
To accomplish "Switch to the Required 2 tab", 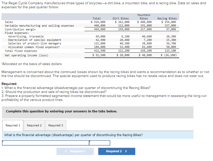I will pos(34,125).
